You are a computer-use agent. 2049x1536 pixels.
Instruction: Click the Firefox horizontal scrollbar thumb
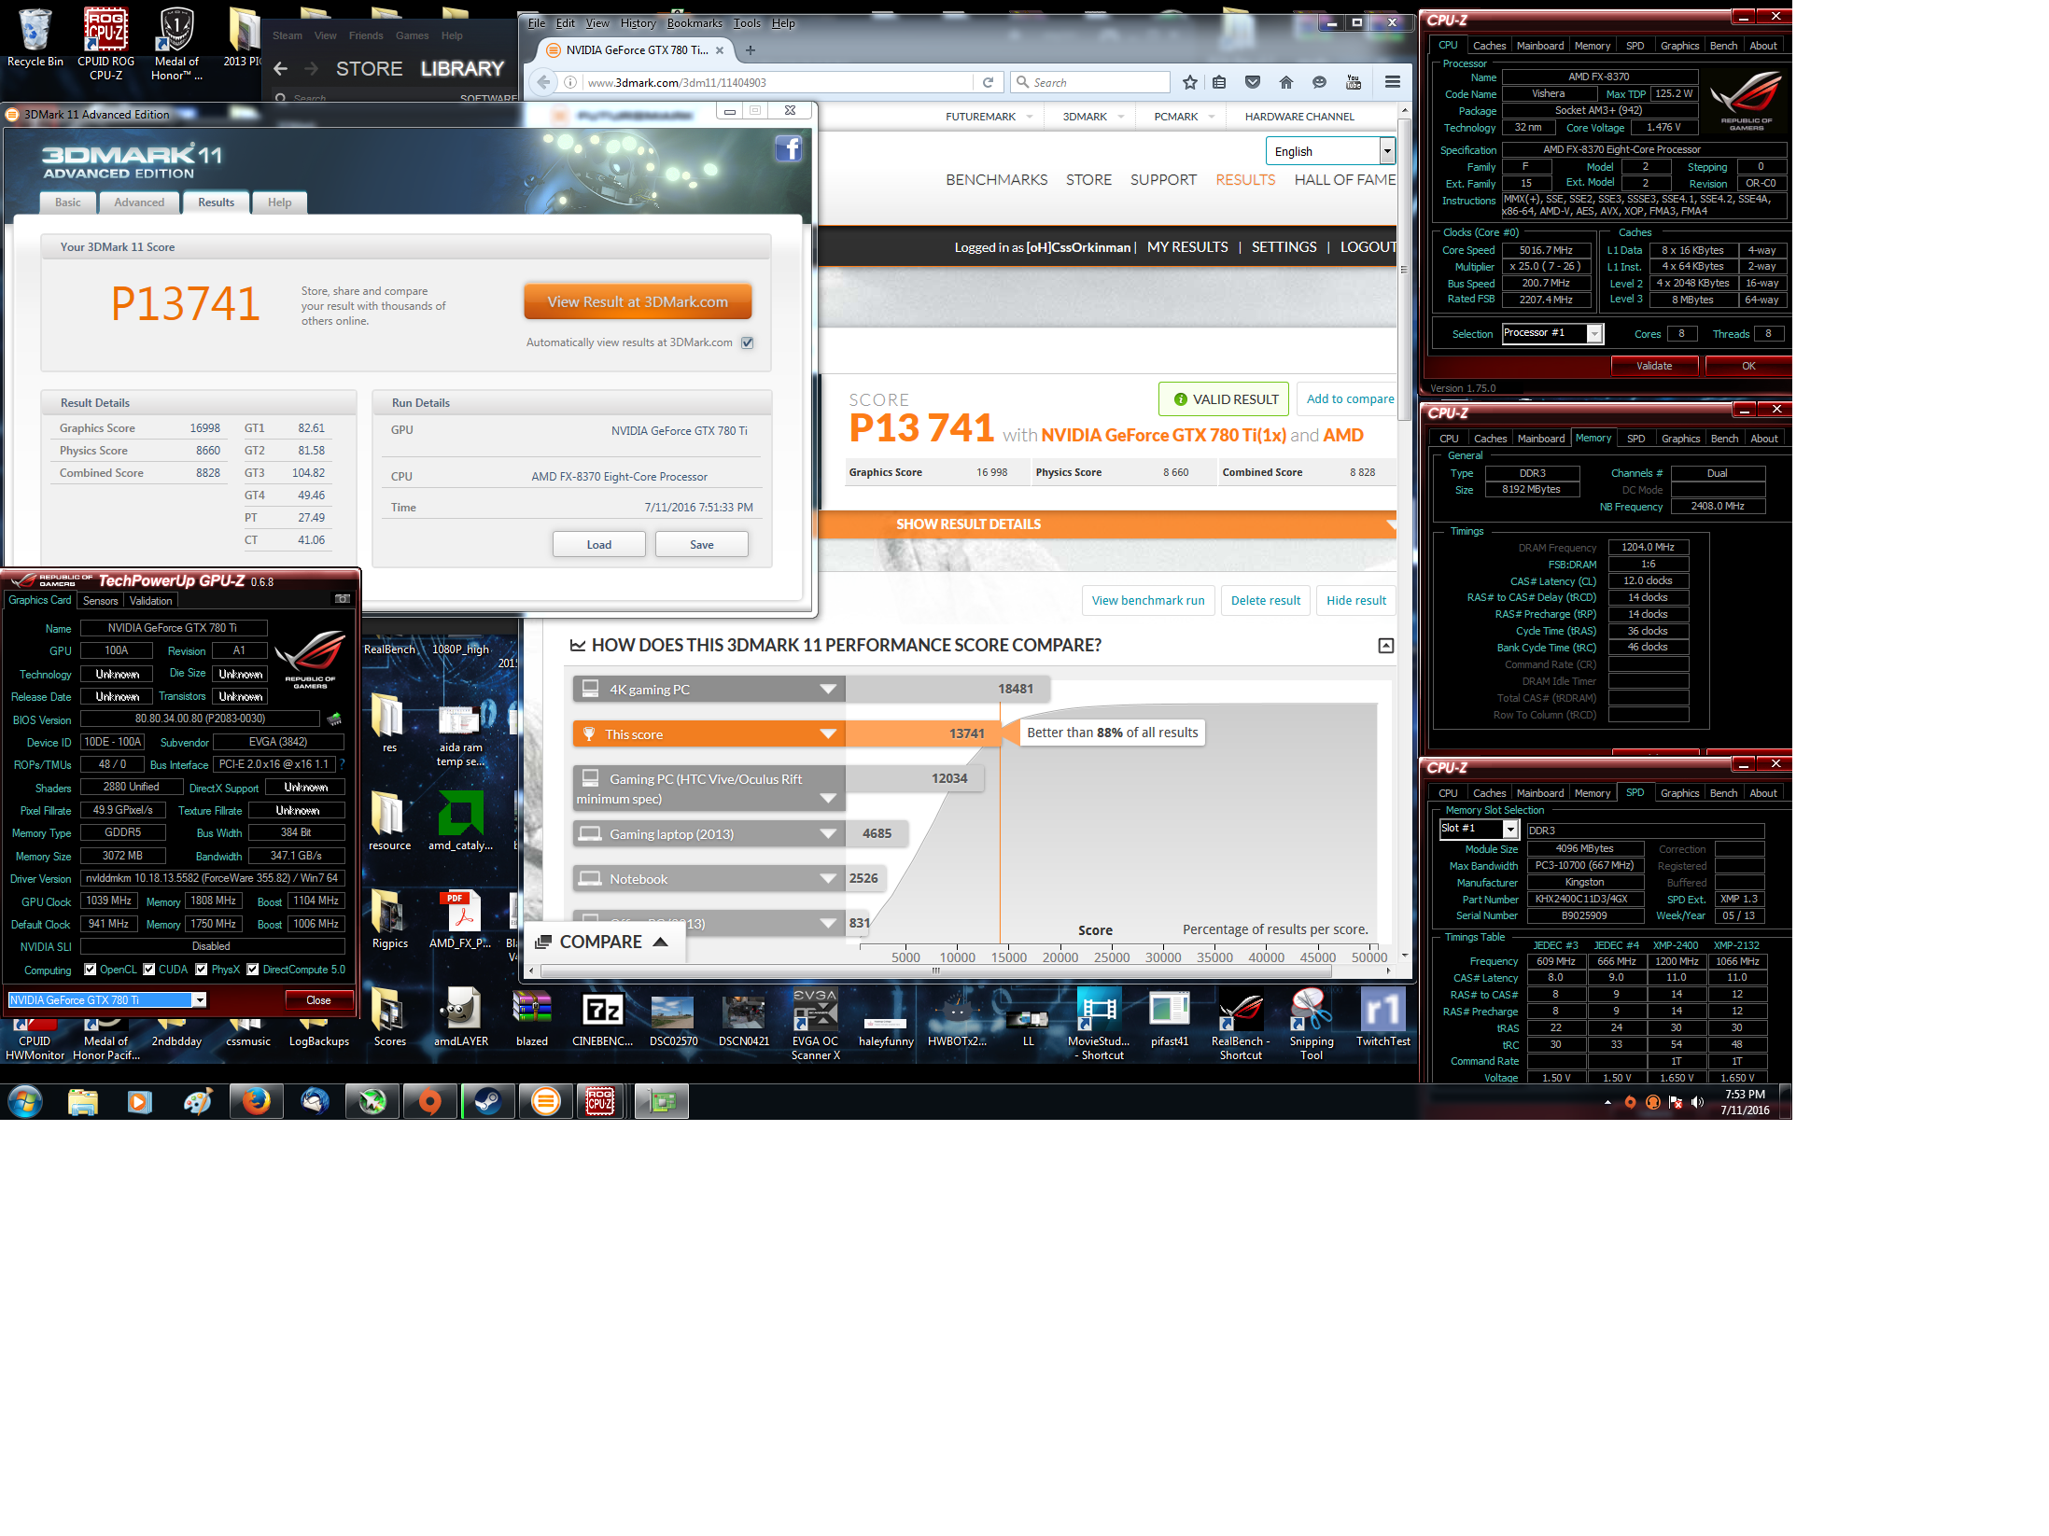point(935,970)
